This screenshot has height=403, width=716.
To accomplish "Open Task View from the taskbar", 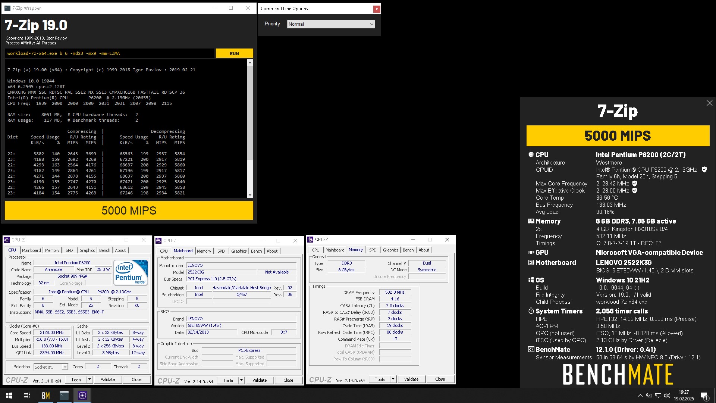I will (27, 396).
